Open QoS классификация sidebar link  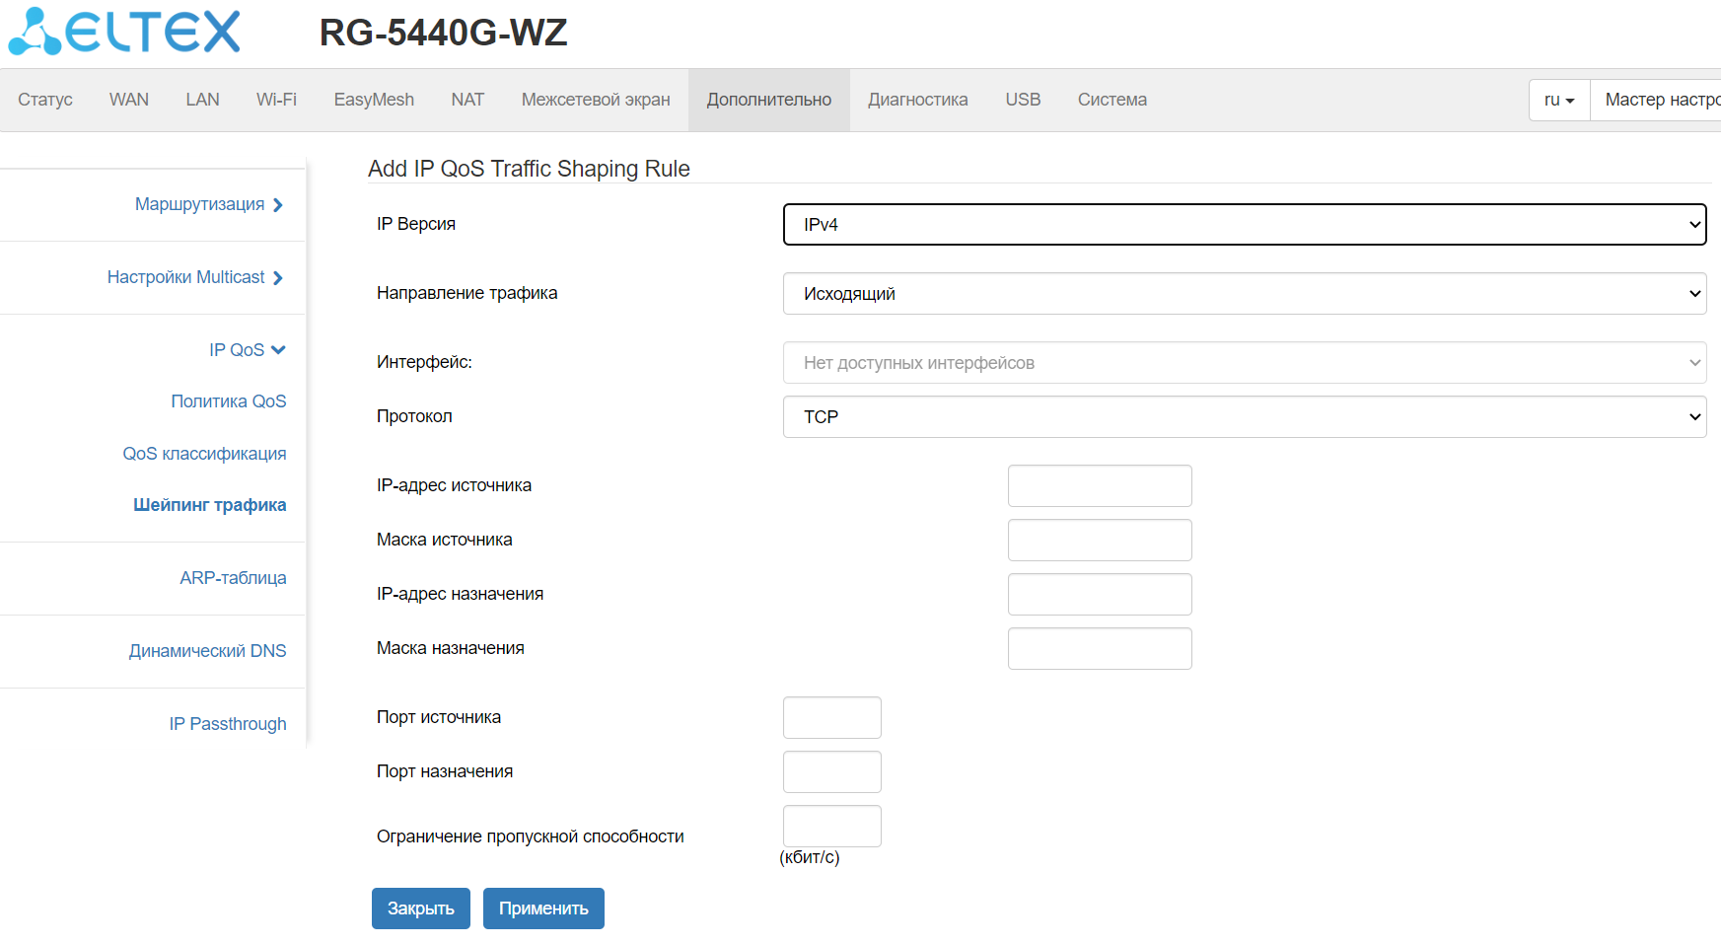click(x=204, y=454)
